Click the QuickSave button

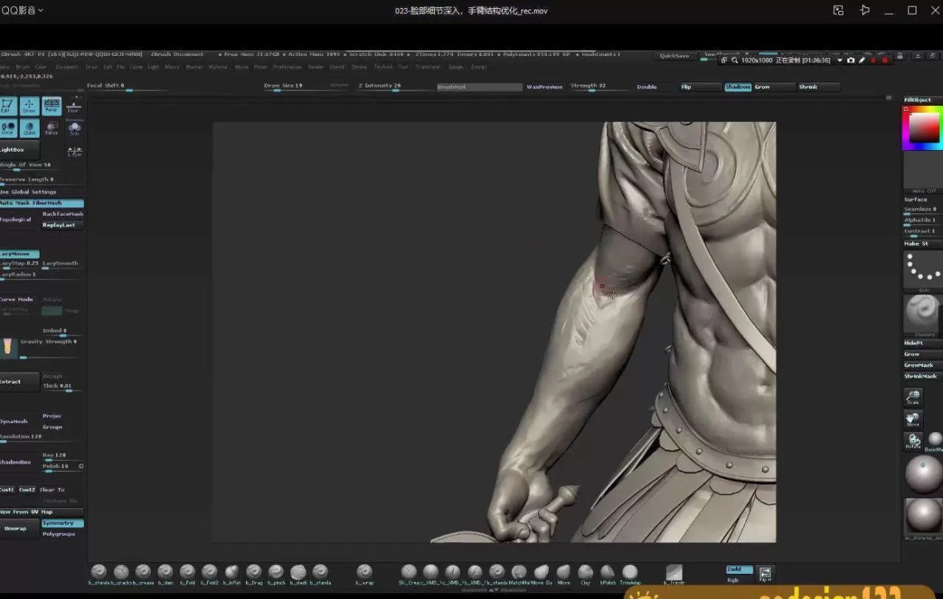coord(674,56)
